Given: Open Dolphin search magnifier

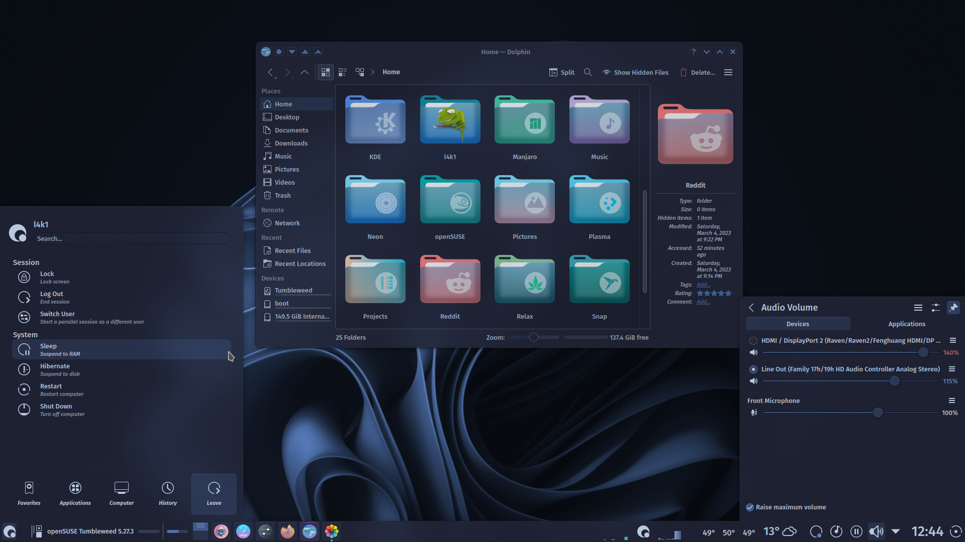Looking at the screenshot, I should pyautogui.click(x=588, y=72).
